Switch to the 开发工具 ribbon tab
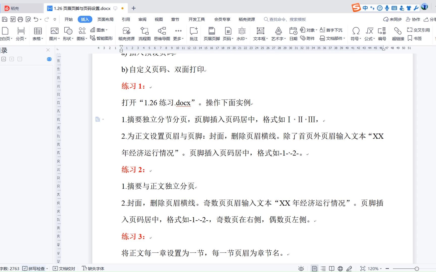The width and height of the screenshot is (436, 272). coord(197,19)
